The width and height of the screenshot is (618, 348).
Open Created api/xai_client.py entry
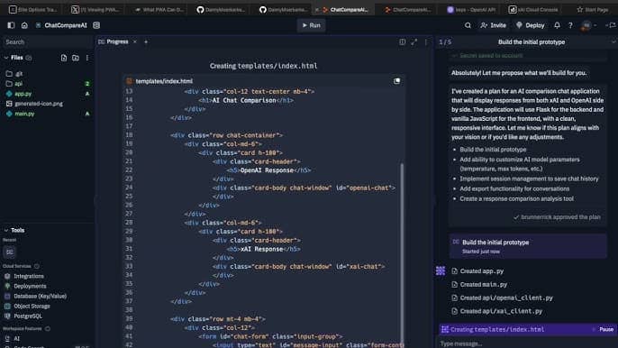[x=501, y=311]
